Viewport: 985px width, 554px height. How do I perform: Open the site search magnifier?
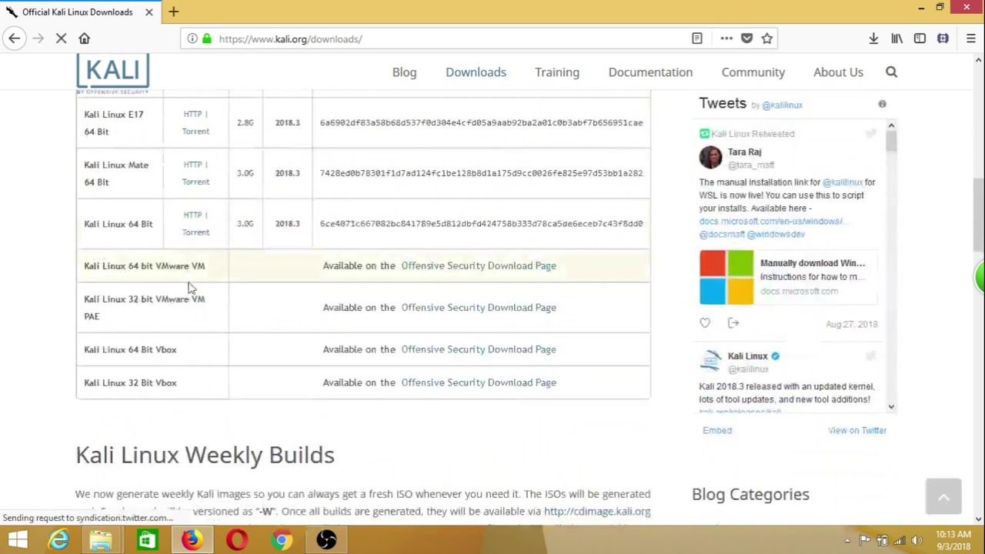click(x=891, y=72)
